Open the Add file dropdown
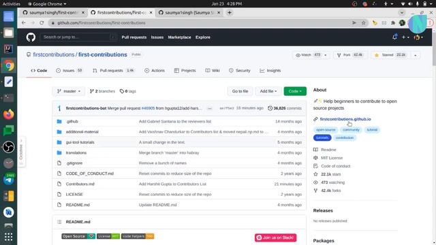436x245 pixels. pos(268,91)
